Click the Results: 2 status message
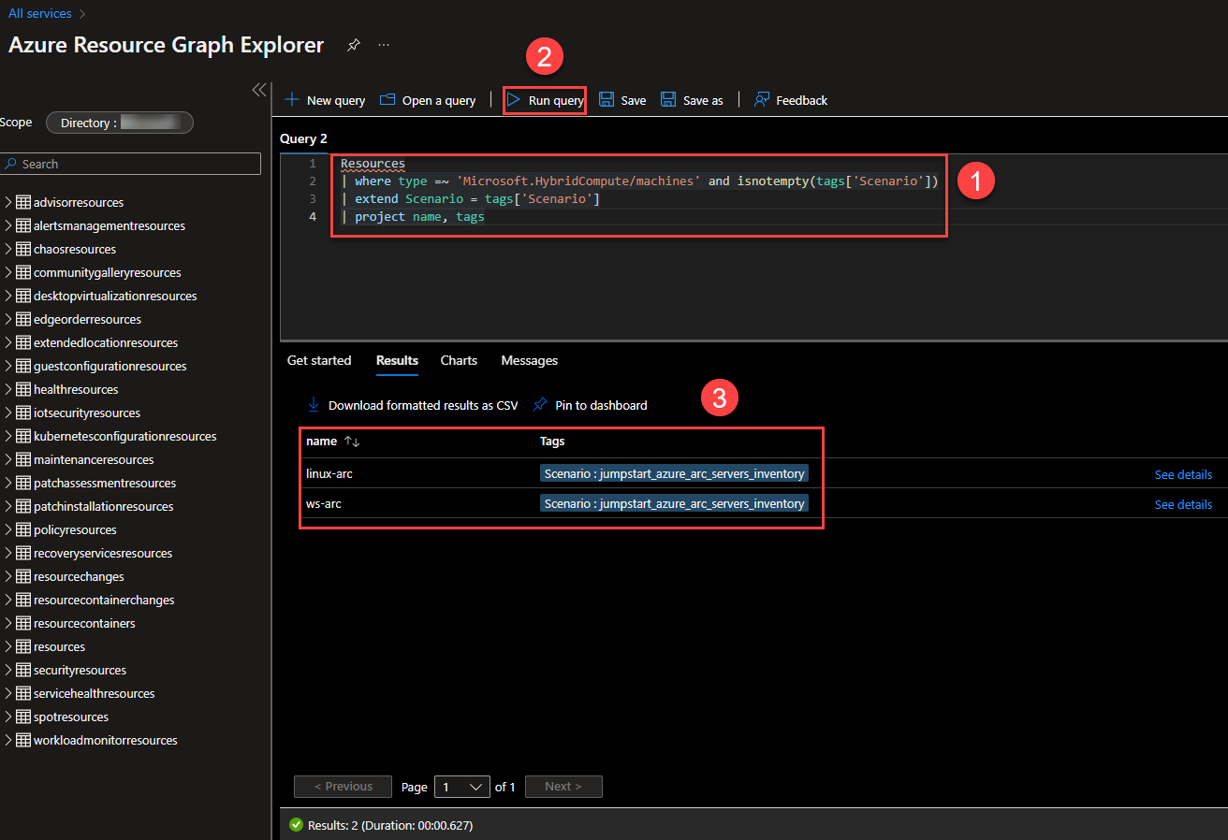 (390, 825)
